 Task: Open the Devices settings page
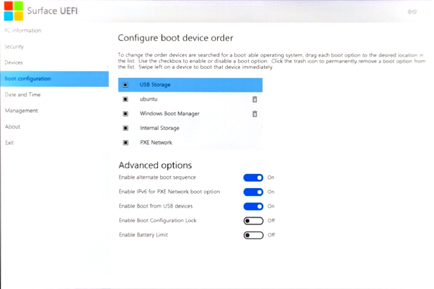(x=14, y=62)
